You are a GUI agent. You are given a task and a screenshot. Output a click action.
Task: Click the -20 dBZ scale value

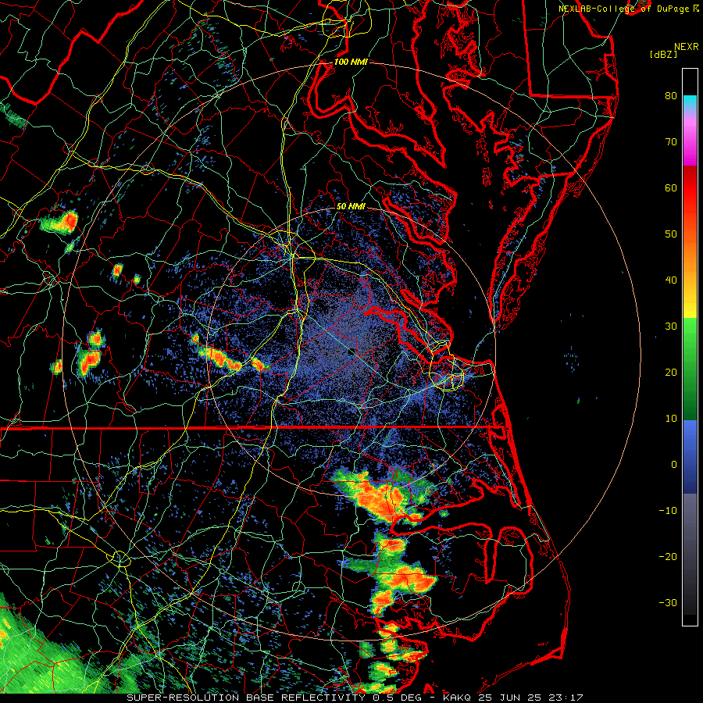click(x=668, y=556)
